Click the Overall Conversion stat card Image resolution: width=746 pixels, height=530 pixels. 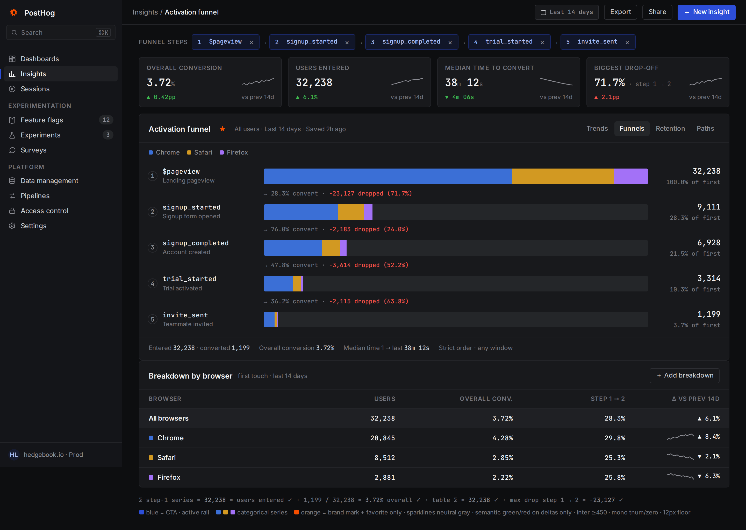click(210, 82)
